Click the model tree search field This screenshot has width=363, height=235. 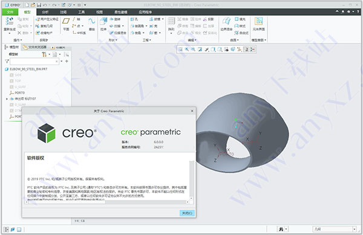click(x=34, y=61)
